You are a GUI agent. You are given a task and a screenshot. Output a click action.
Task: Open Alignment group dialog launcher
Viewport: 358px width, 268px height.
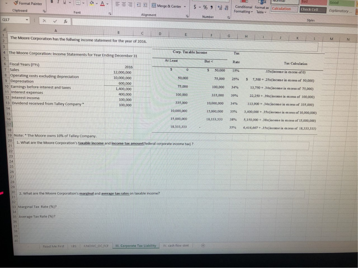pos(187,16)
